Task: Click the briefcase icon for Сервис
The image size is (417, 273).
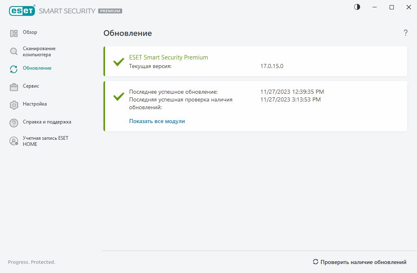Action: [x=14, y=87]
